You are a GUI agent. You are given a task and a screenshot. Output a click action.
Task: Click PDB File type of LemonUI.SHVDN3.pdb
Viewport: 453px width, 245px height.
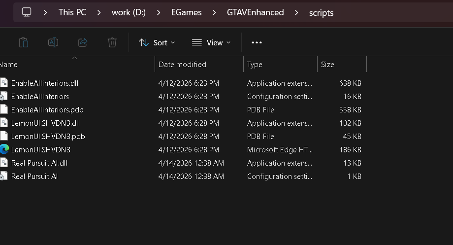[260, 136]
